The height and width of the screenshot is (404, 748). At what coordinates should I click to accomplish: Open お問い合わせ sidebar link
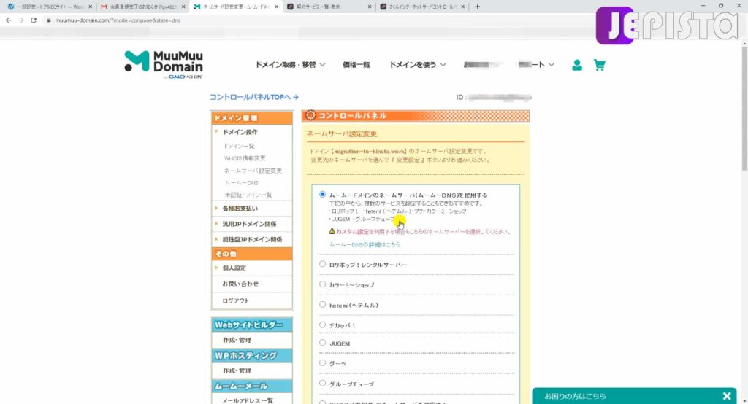tap(240, 284)
